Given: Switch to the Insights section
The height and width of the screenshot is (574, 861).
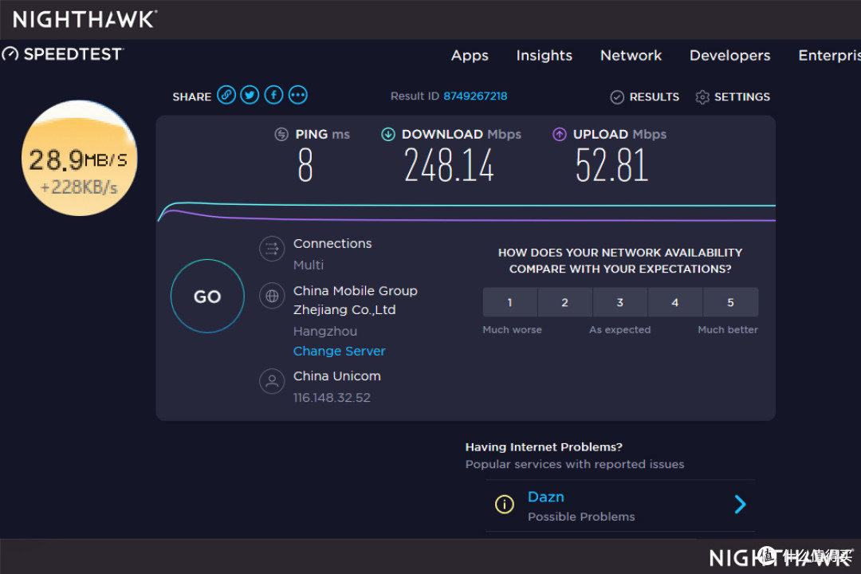Looking at the screenshot, I should point(544,55).
